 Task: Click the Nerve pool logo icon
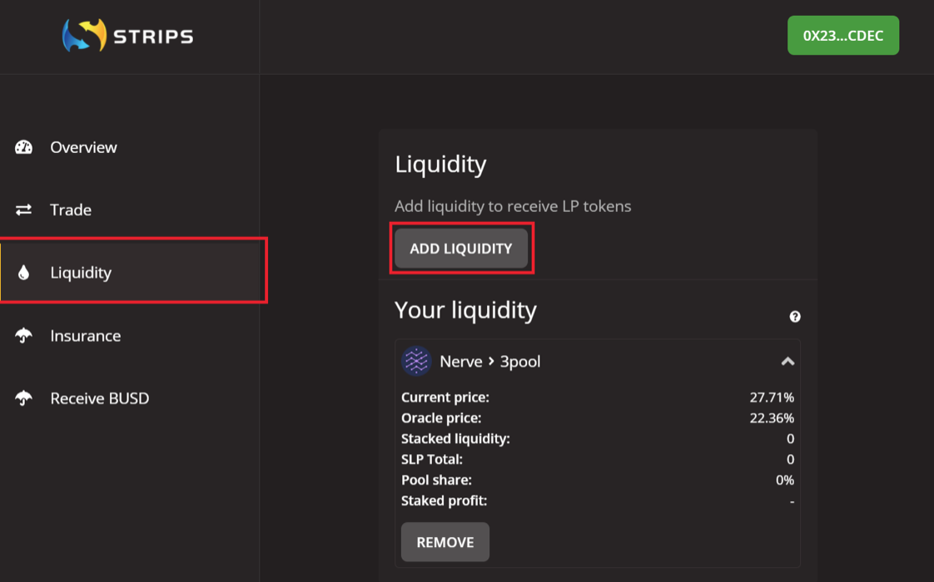(x=416, y=361)
